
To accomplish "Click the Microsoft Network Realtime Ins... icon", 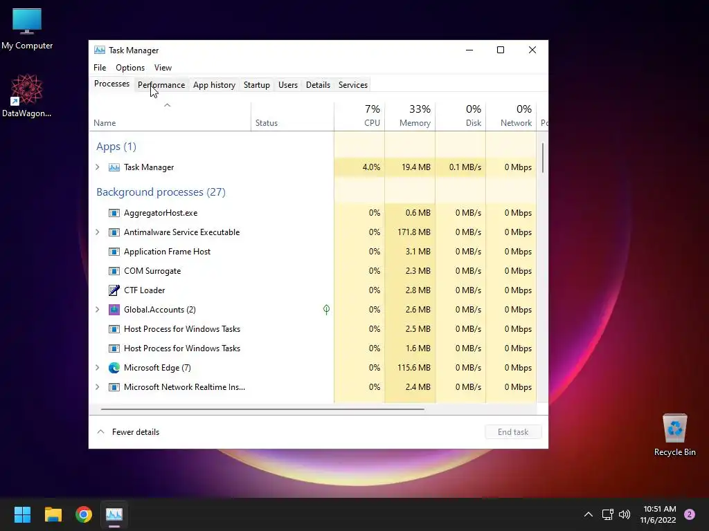I will [114, 387].
